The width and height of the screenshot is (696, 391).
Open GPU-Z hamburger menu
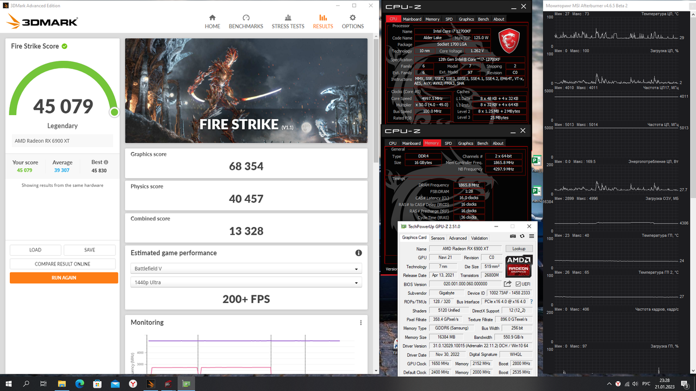[x=531, y=236]
